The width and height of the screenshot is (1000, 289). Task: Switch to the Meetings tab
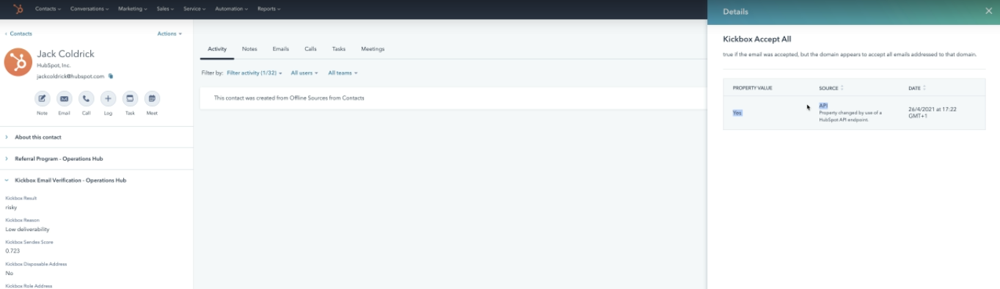coord(373,48)
